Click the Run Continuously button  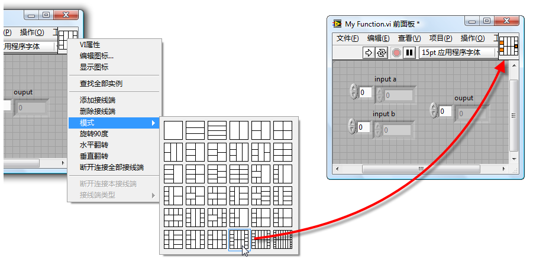tap(382, 52)
